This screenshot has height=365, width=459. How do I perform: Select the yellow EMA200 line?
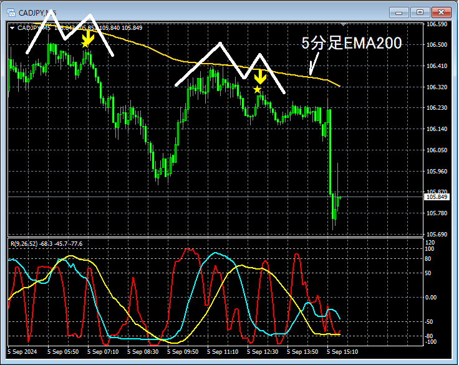(x=187, y=62)
